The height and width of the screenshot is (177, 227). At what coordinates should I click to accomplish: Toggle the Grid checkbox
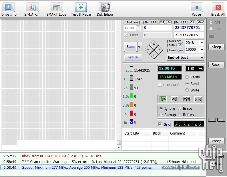coord(160,124)
